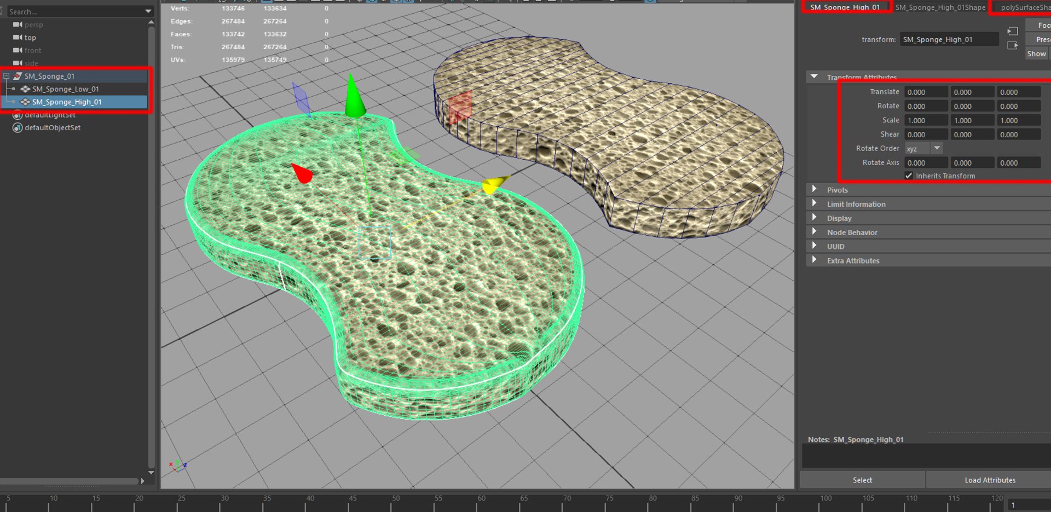Collapse the SM_Sponge_01 group in outliner
The height and width of the screenshot is (512, 1051).
[x=7, y=76]
